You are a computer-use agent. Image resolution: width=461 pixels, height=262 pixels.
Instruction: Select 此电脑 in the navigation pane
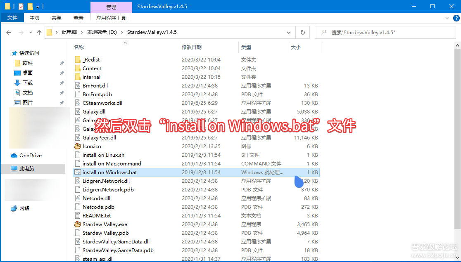coord(27,169)
